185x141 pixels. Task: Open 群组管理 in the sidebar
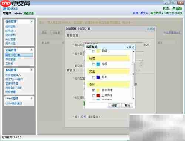coord(10,59)
